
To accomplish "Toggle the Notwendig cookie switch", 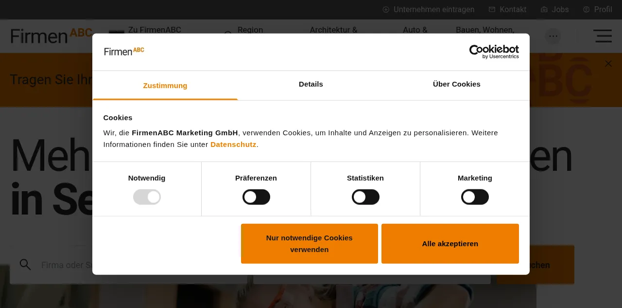I will pyautogui.click(x=147, y=197).
